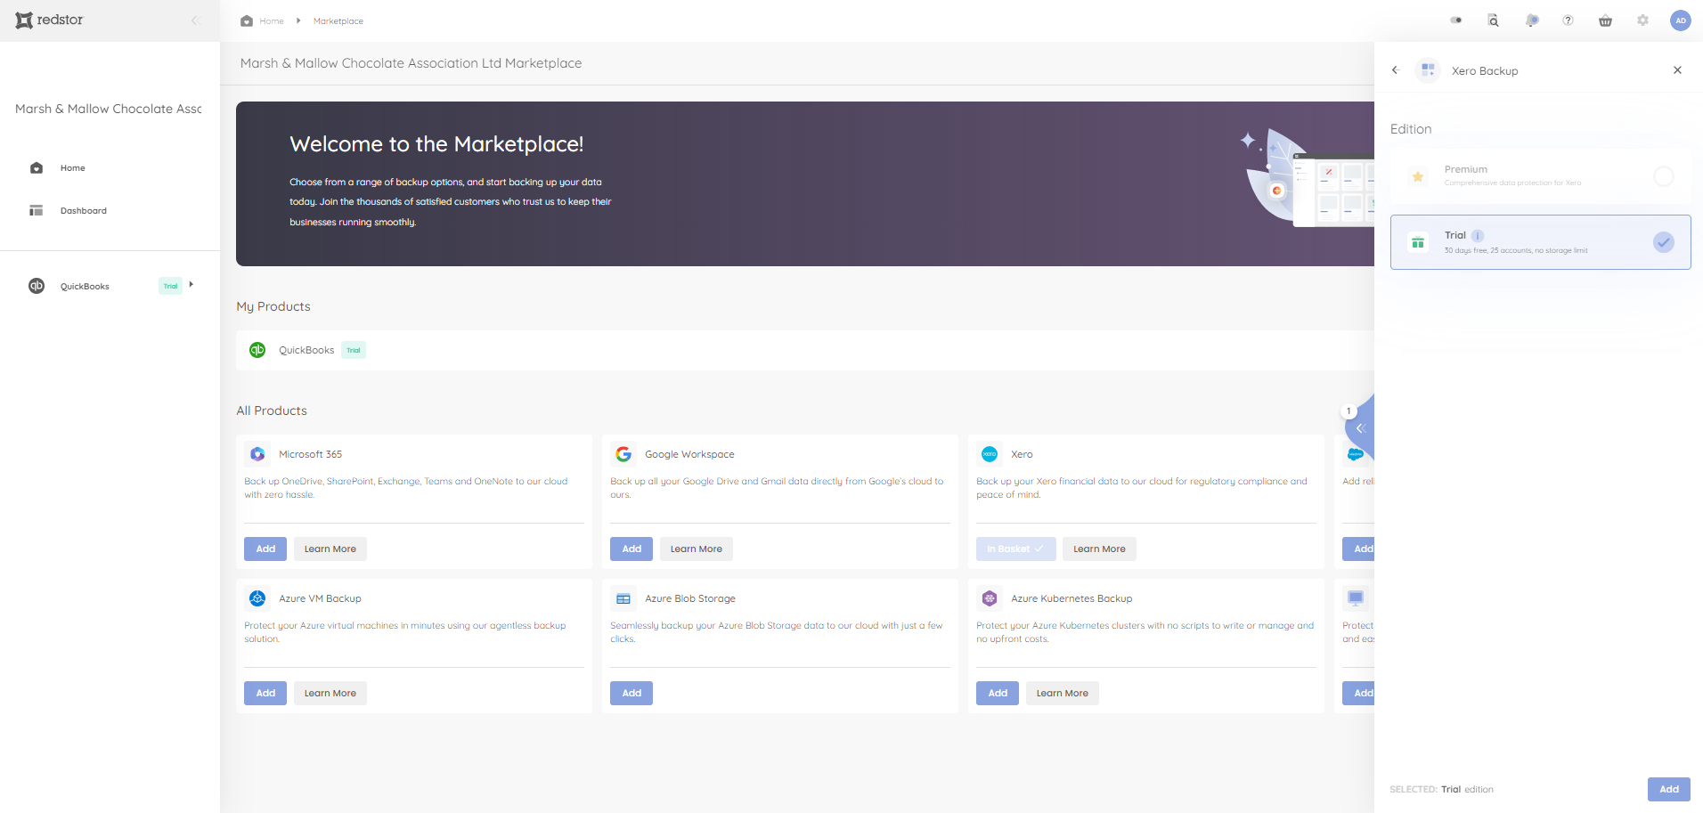Click the Xero Backup panel product icon

point(1428,70)
